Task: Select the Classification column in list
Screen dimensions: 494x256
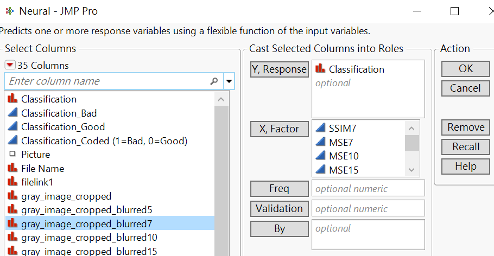Action: tap(48, 99)
